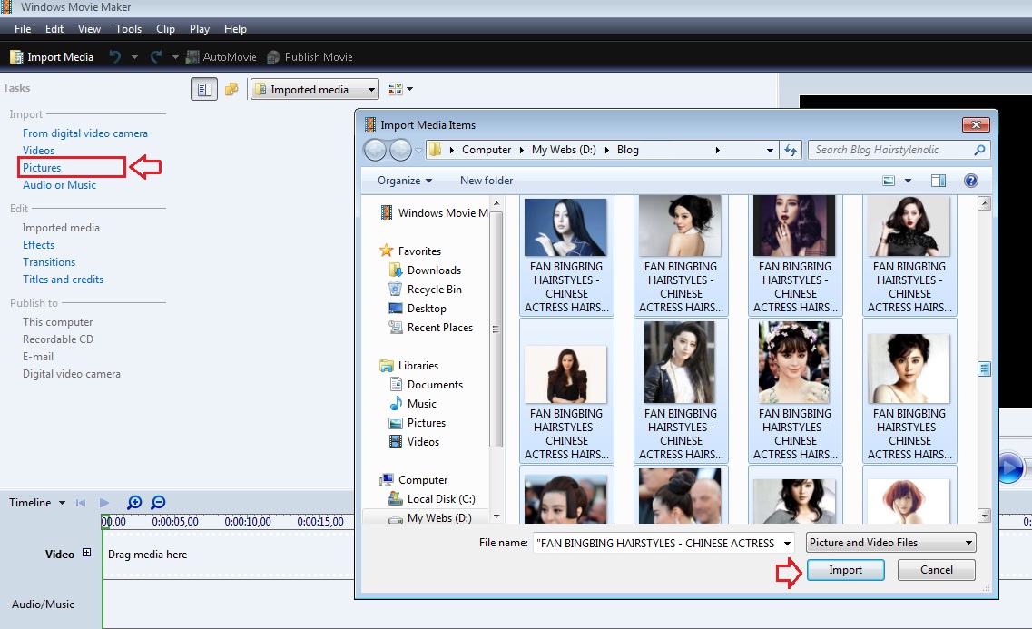Click the search magnifier icon

coord(979,150)
